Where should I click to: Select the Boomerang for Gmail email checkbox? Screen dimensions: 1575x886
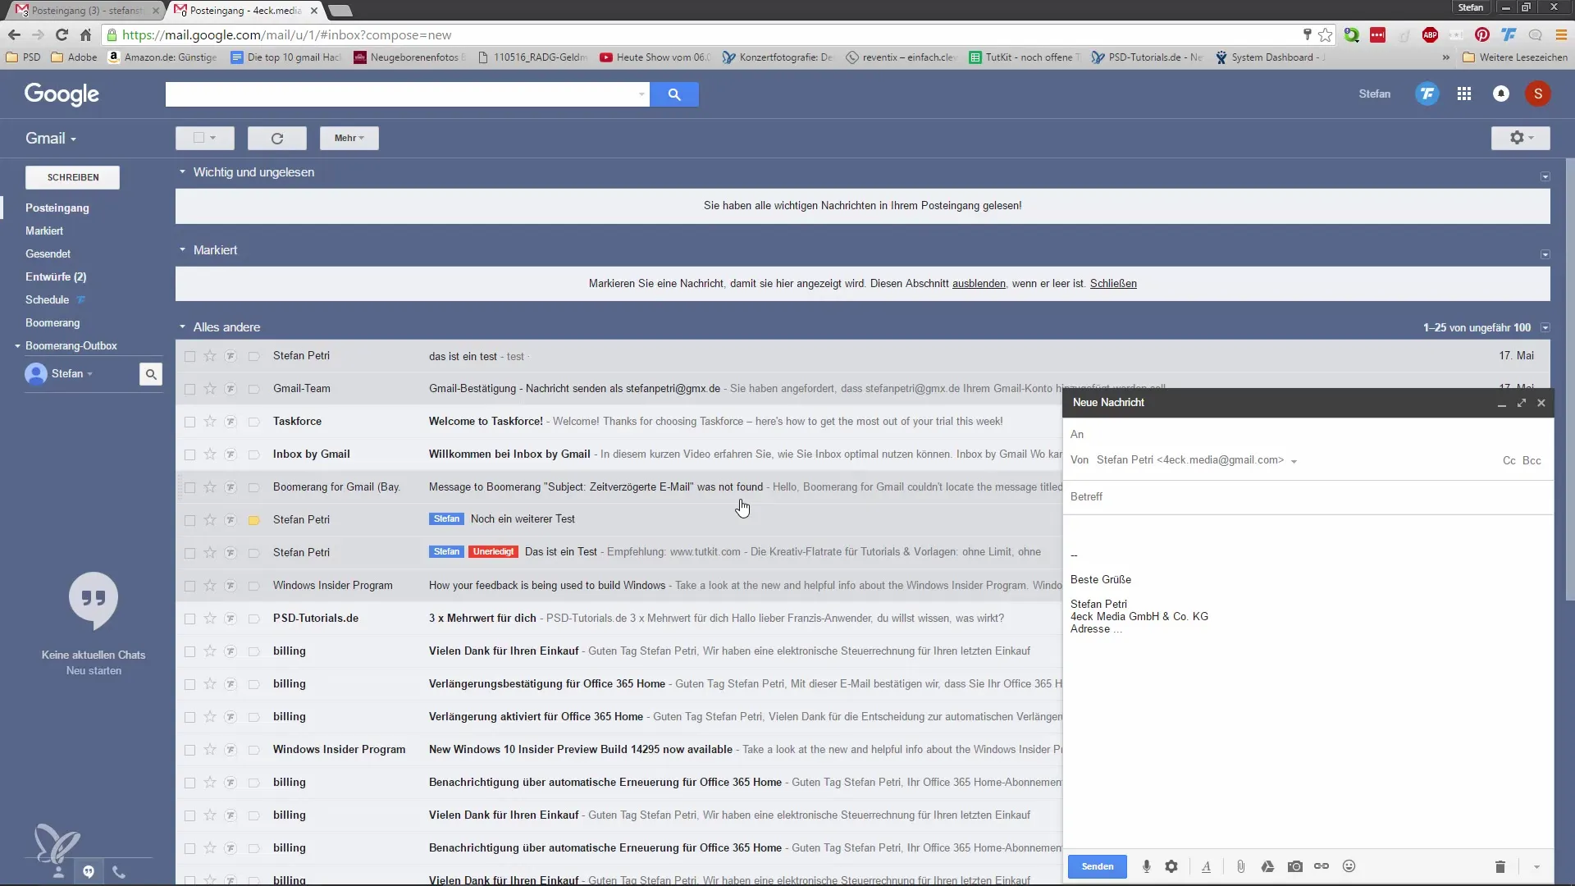coord(189,487)
